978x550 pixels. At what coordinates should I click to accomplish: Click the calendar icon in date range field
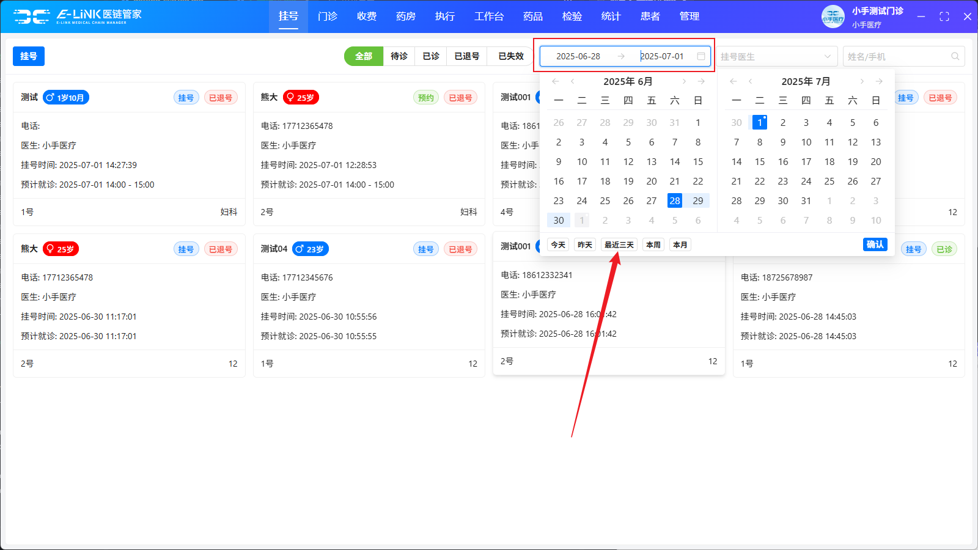click(701, 56)
